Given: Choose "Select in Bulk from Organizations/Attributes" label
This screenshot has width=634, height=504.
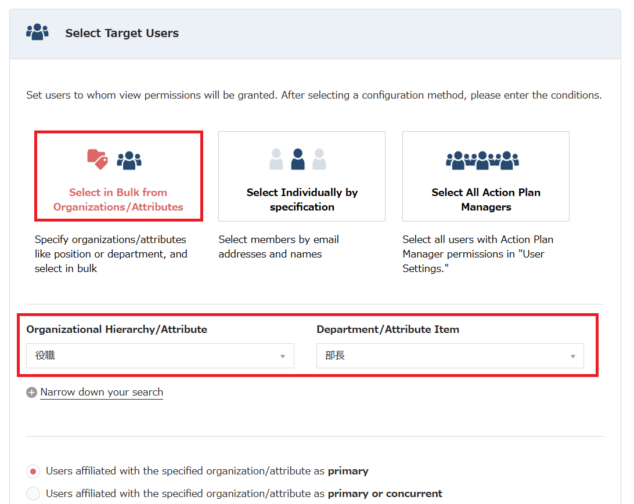Looking at the screenshot, I should click(x=118, y=200).
